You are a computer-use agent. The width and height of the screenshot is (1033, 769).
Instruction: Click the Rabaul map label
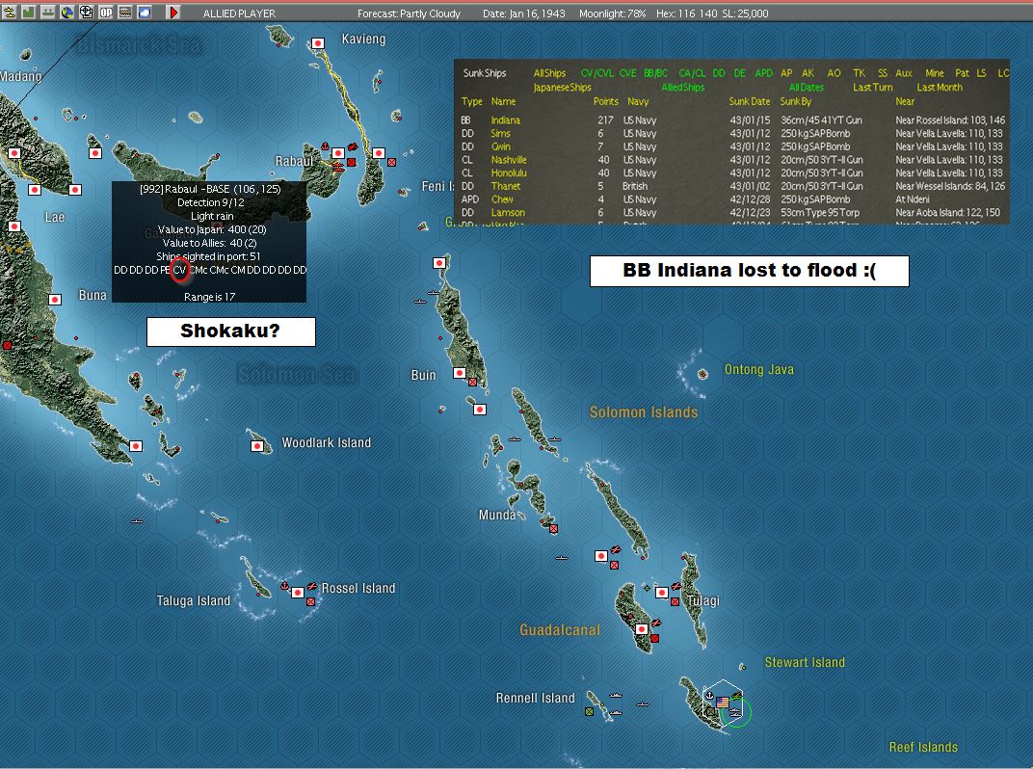(x=294, y=161)
